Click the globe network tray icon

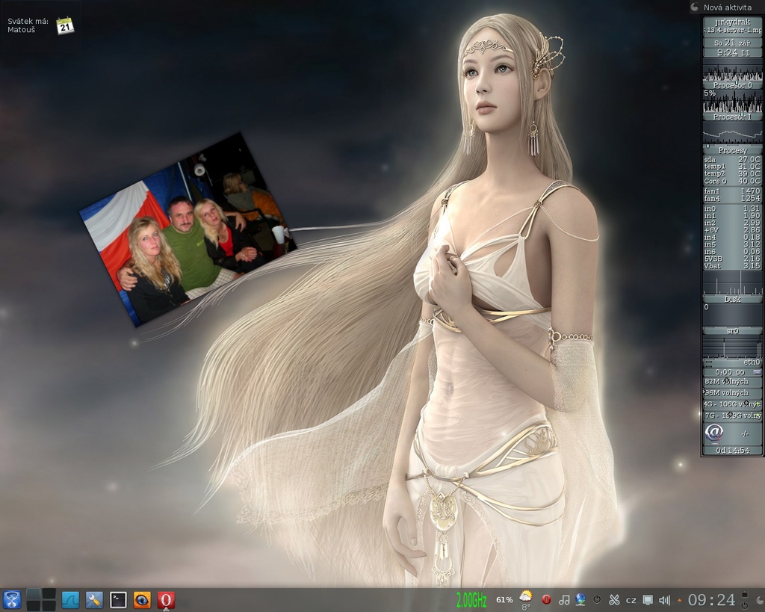580,600
